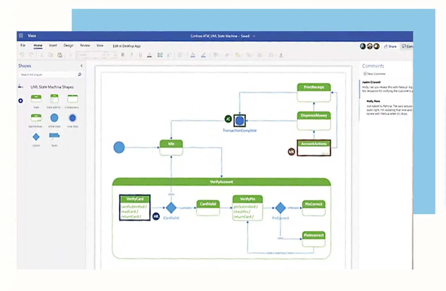The width and height of the screenshot is (446, 291).
Task: Toggle Italic formatting
Action: pyautogui.click(x=131, y=55)
